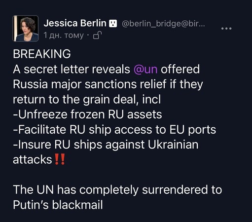Open the @un mention link
Image resolution: width=252 pixels, height=222 pixels.
pyautogui.click(x=145, y=70)
